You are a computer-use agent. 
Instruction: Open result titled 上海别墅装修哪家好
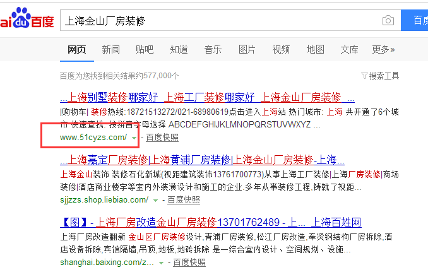[x=207, y=97]
